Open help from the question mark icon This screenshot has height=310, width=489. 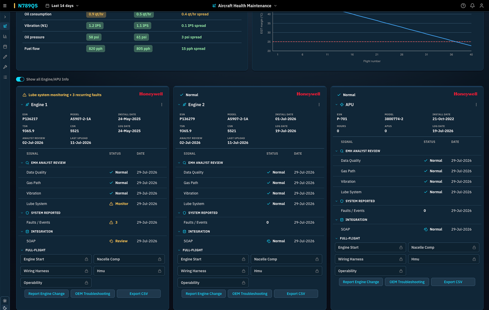463,6
